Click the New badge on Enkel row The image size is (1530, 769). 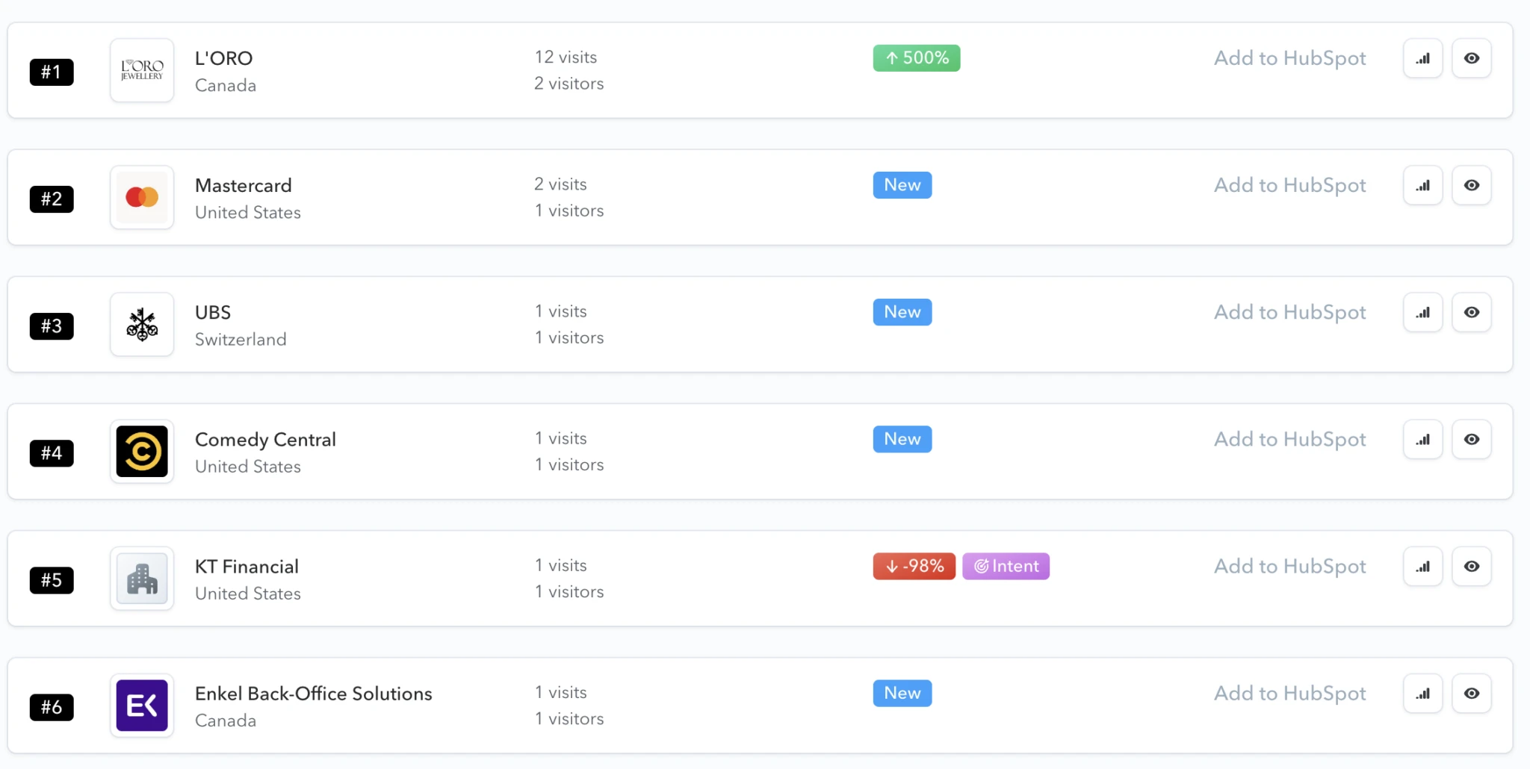click(902, 693)
